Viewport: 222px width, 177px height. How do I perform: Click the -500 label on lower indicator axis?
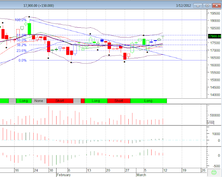[x=216, y=166]
